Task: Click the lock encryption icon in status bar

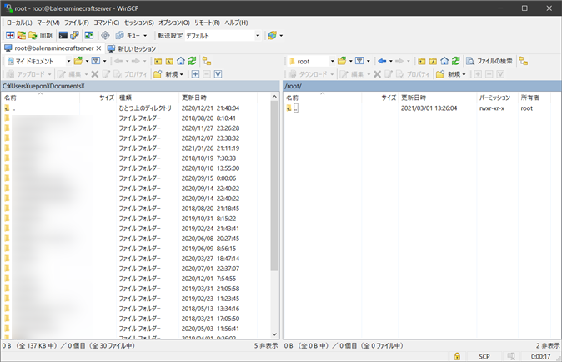Action: coord(457,356)
